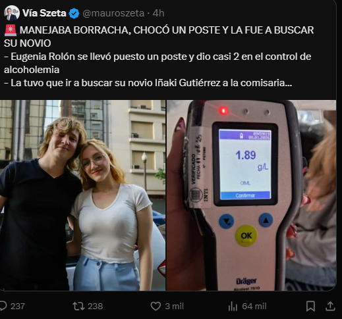Click the share upload icon
Image resolution: width=342 pixels, height=319 pixels.
click(x=330, y=306)
